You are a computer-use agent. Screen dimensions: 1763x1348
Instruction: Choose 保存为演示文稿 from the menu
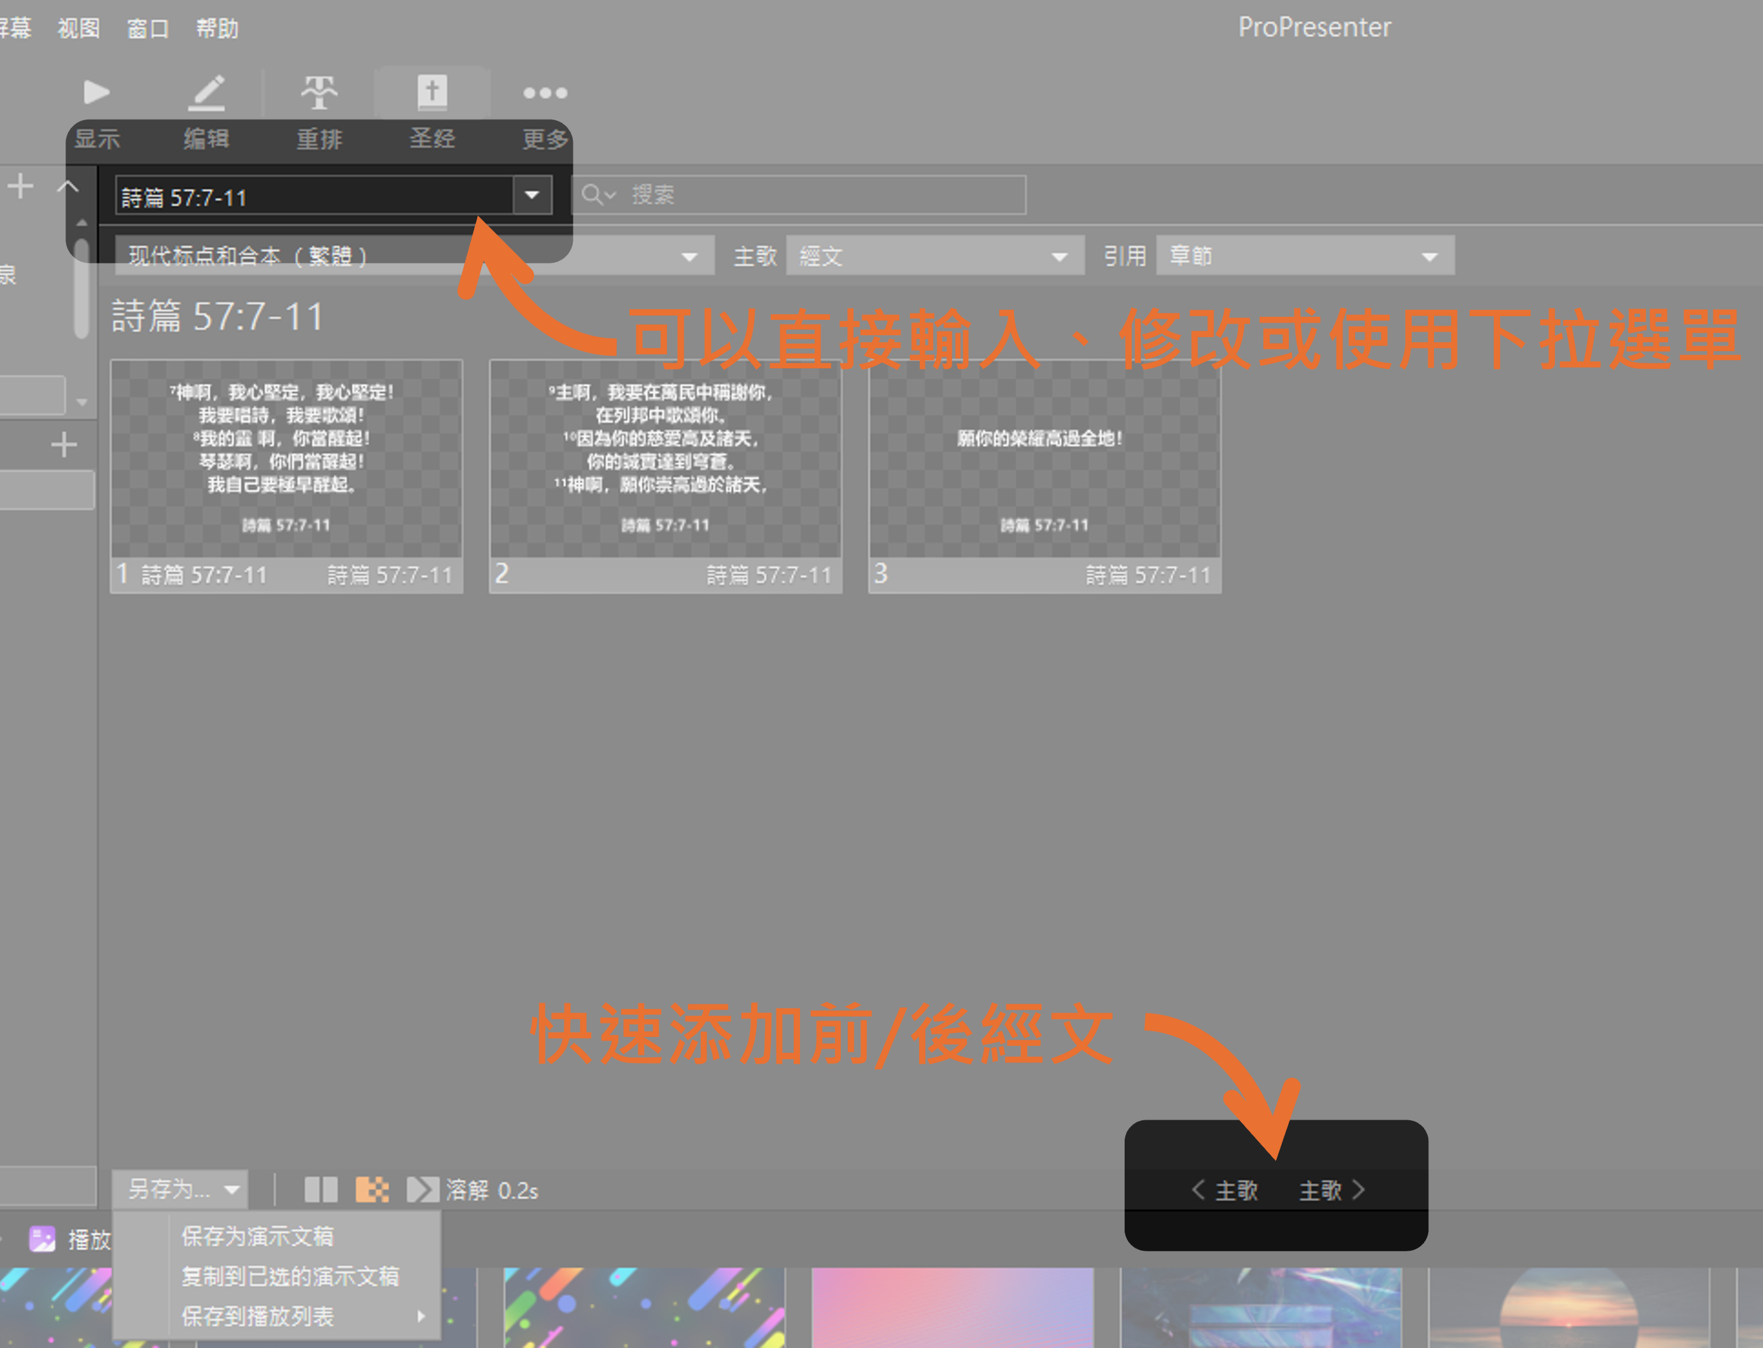point(257,1237)
